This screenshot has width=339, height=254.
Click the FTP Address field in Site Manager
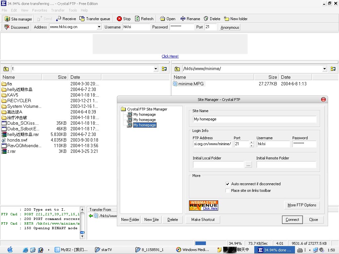tap(212, 144)
